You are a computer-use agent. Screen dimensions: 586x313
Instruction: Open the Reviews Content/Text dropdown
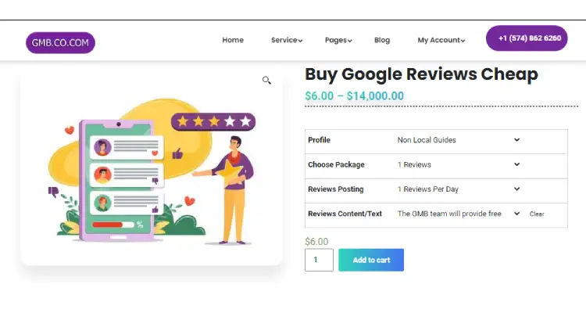[x=459, y=214]
